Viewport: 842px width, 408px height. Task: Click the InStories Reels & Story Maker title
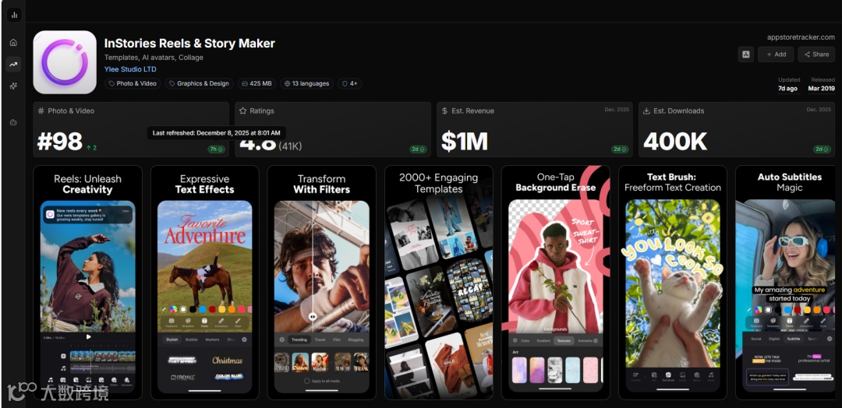tap(189, 44)
